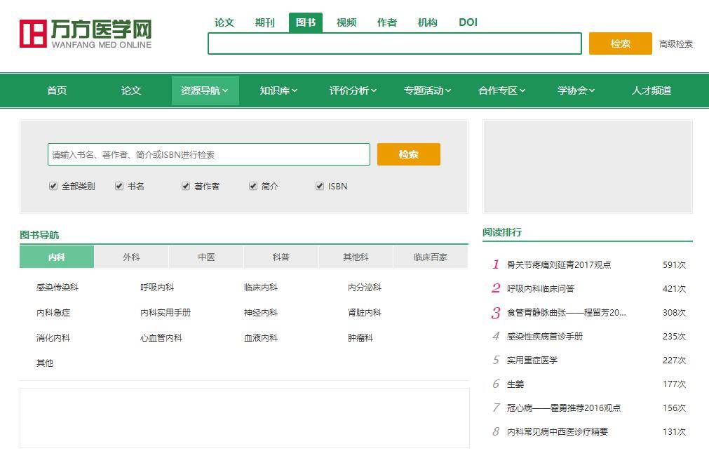Click the 万方医学网 logo
Screen dimensions: 709x451
coord(84,34)
